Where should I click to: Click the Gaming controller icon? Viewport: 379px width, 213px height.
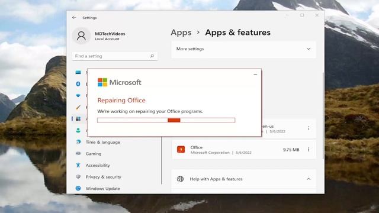78,153
